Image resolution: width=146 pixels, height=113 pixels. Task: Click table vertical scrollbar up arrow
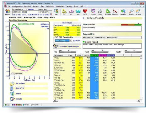click(x=141, y=55)
